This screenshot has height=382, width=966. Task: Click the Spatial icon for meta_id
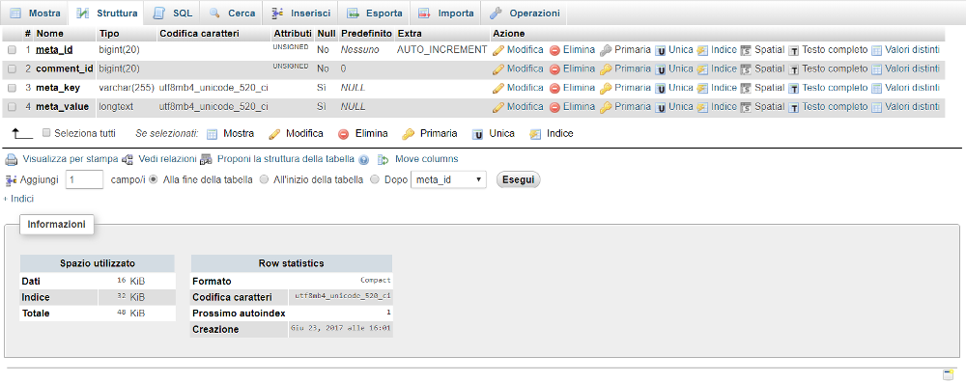pos(746,50)
